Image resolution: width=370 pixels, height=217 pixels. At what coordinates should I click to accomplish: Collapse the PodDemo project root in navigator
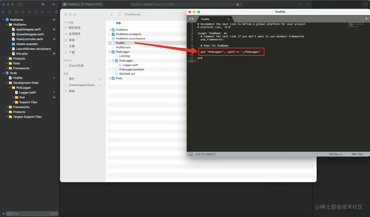[x=4, y=20]
